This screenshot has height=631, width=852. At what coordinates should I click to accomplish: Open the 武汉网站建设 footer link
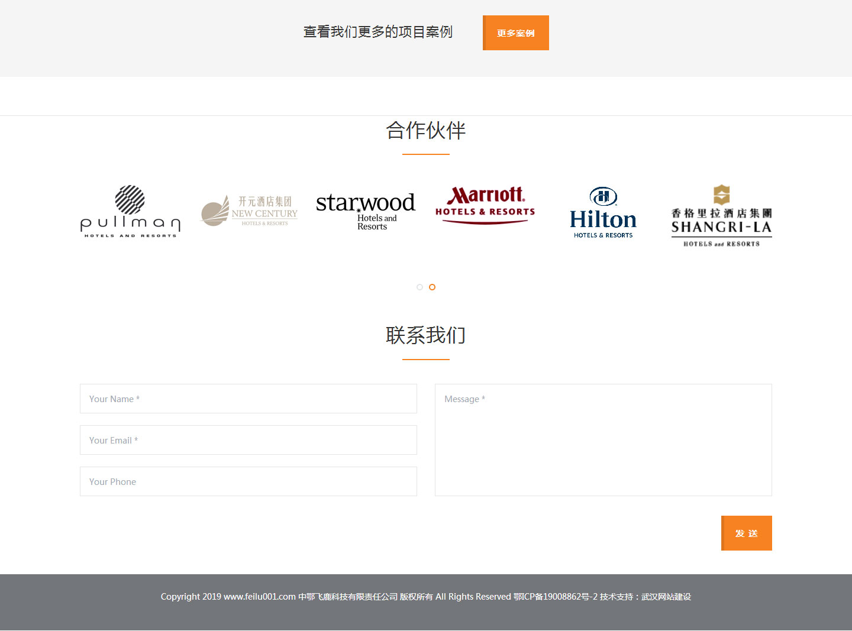666,597
